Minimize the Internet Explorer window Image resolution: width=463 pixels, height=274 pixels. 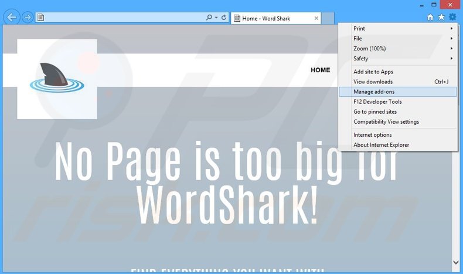[x=421, y=5]
